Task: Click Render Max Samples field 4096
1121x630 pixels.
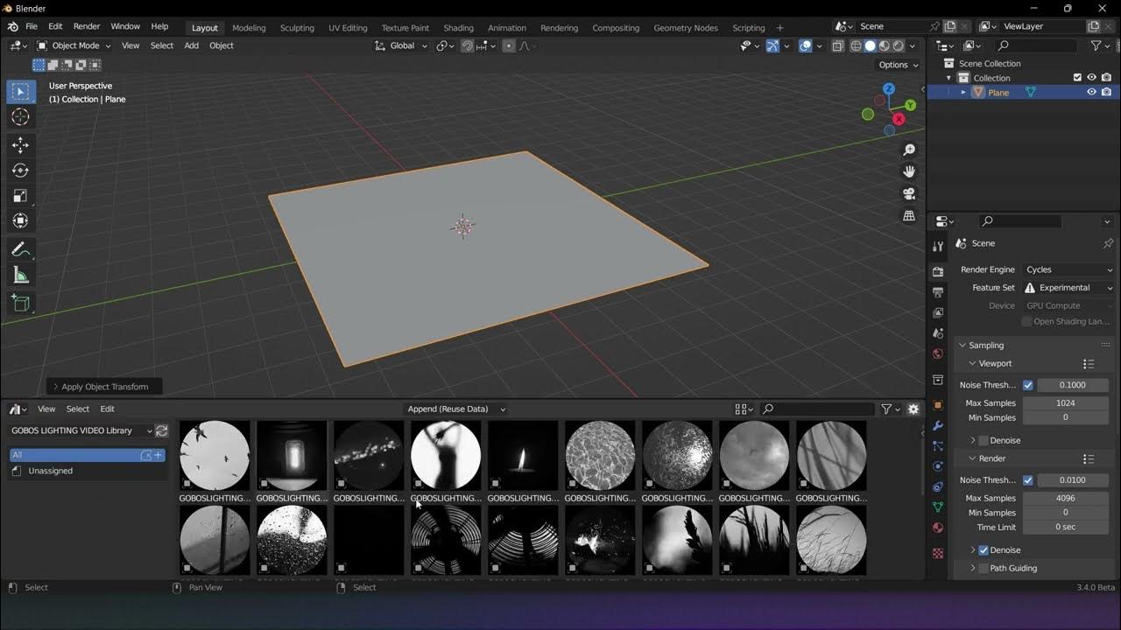Action: (x=1066, y=499)
